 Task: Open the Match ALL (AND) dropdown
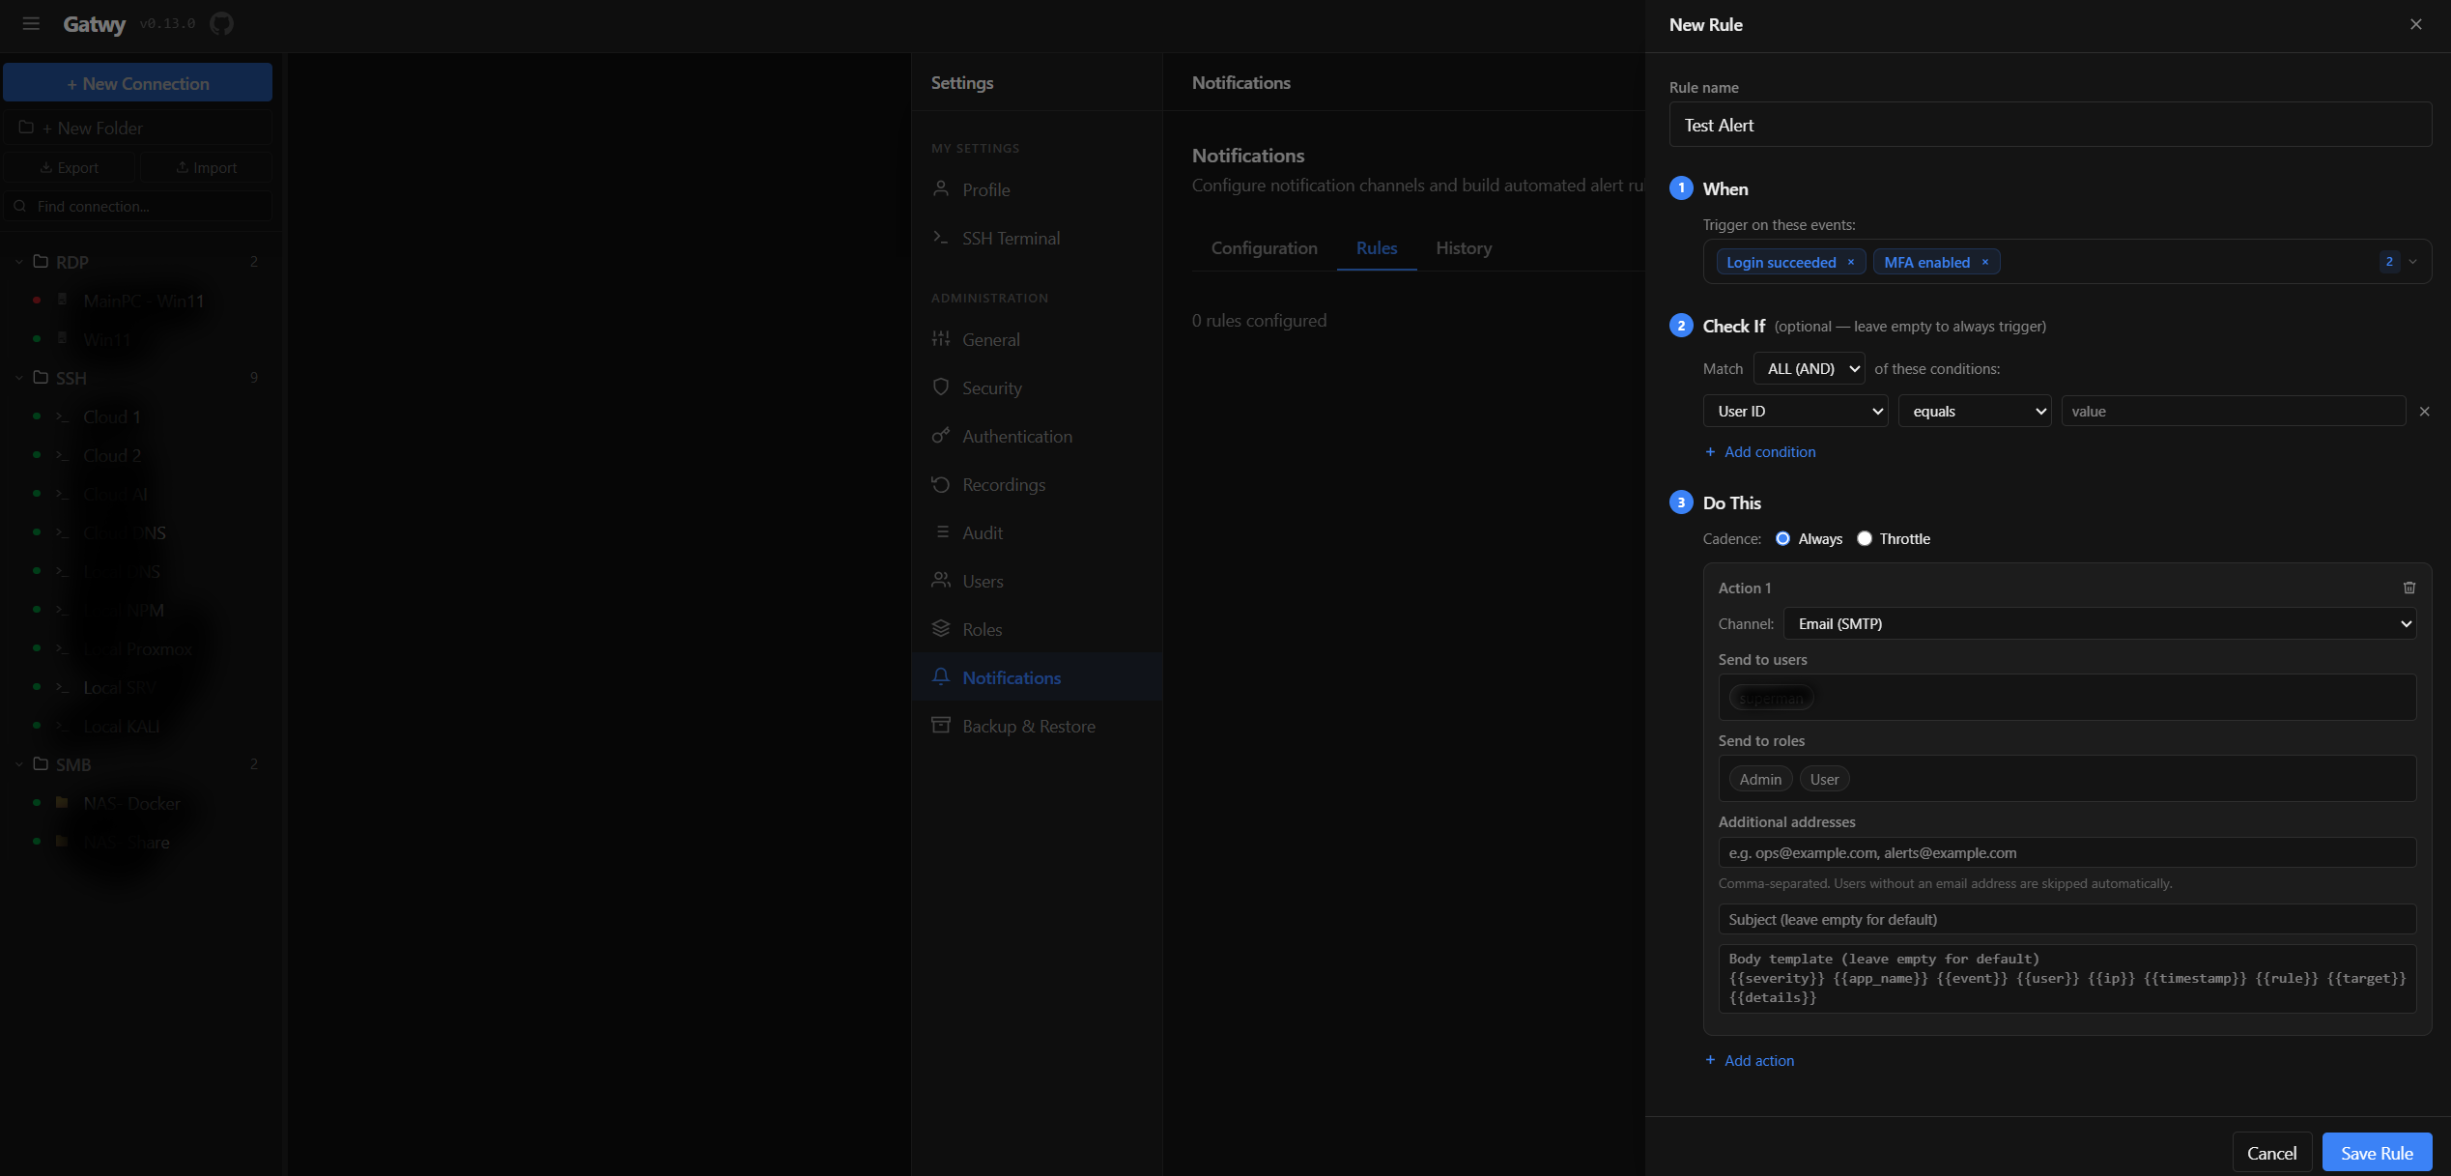pyautogui.click(x=1809, y=368)
